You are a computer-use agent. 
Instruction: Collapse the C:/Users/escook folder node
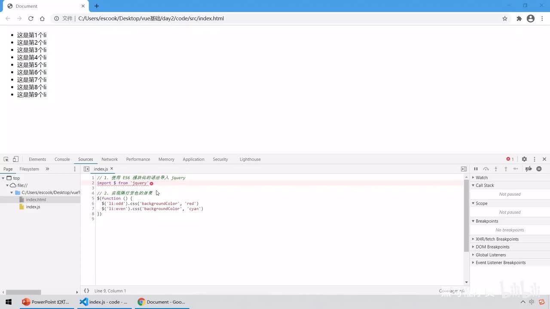coord(12,193)
